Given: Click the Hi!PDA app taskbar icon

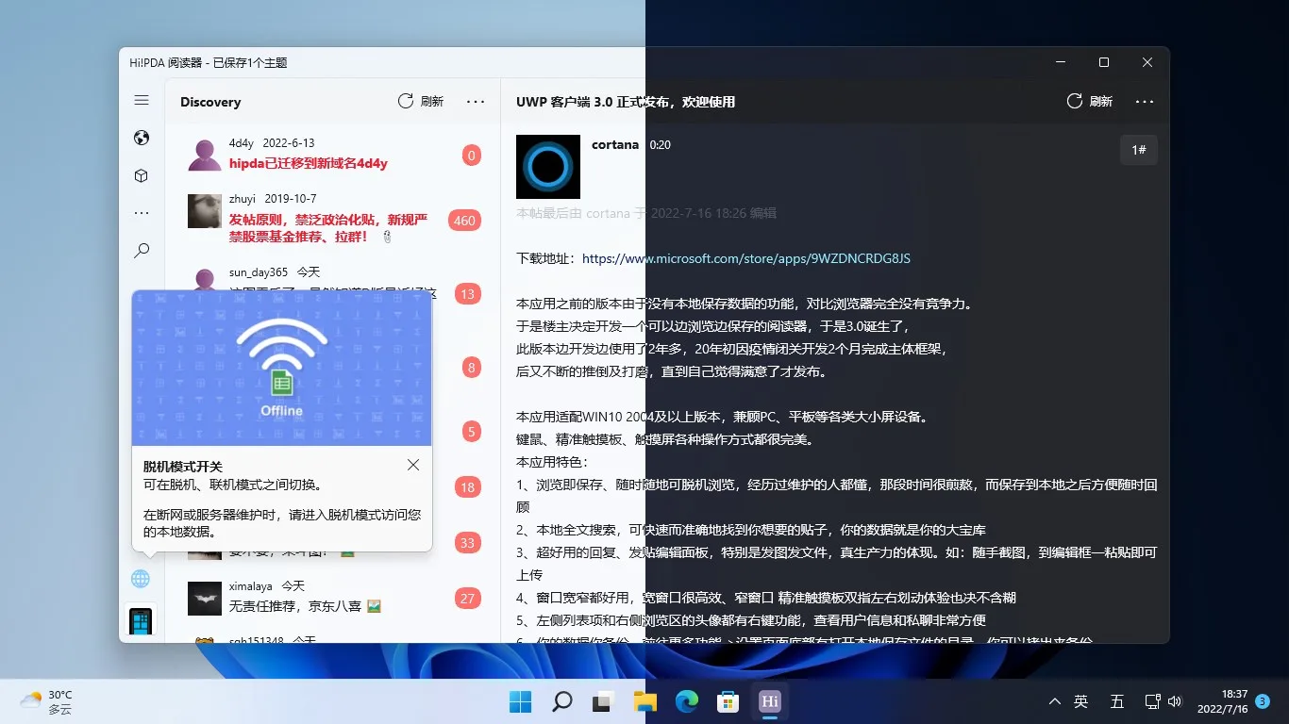Looking at the screenshot, I should point(770,701).
